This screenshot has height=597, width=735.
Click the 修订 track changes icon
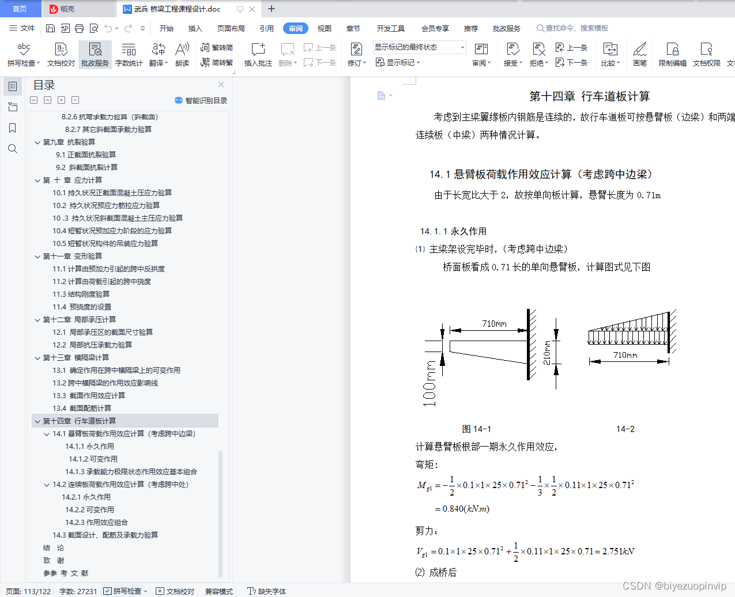(x=356, y=55)
